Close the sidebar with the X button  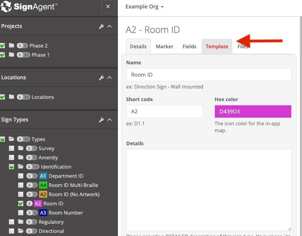click(x=108, y=7)
